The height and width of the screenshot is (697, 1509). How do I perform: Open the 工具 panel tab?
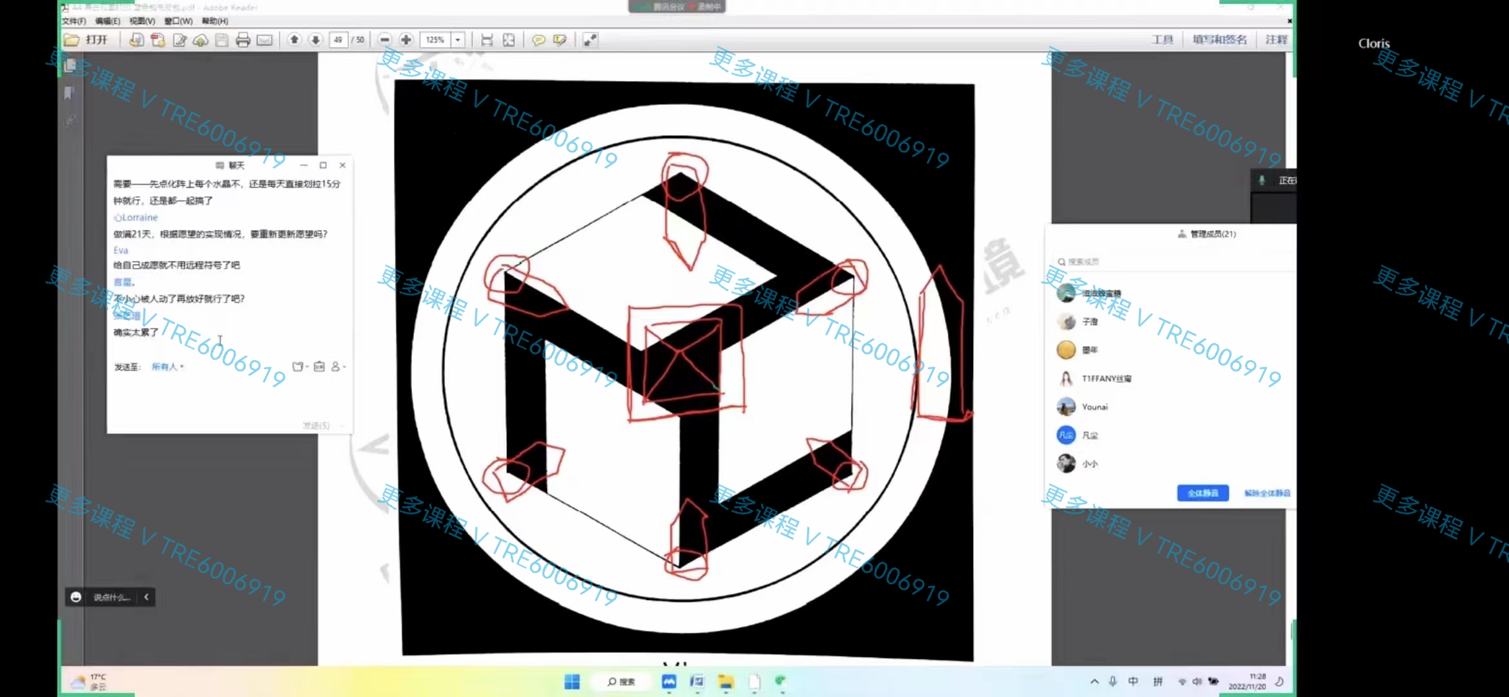(1162, 40)
